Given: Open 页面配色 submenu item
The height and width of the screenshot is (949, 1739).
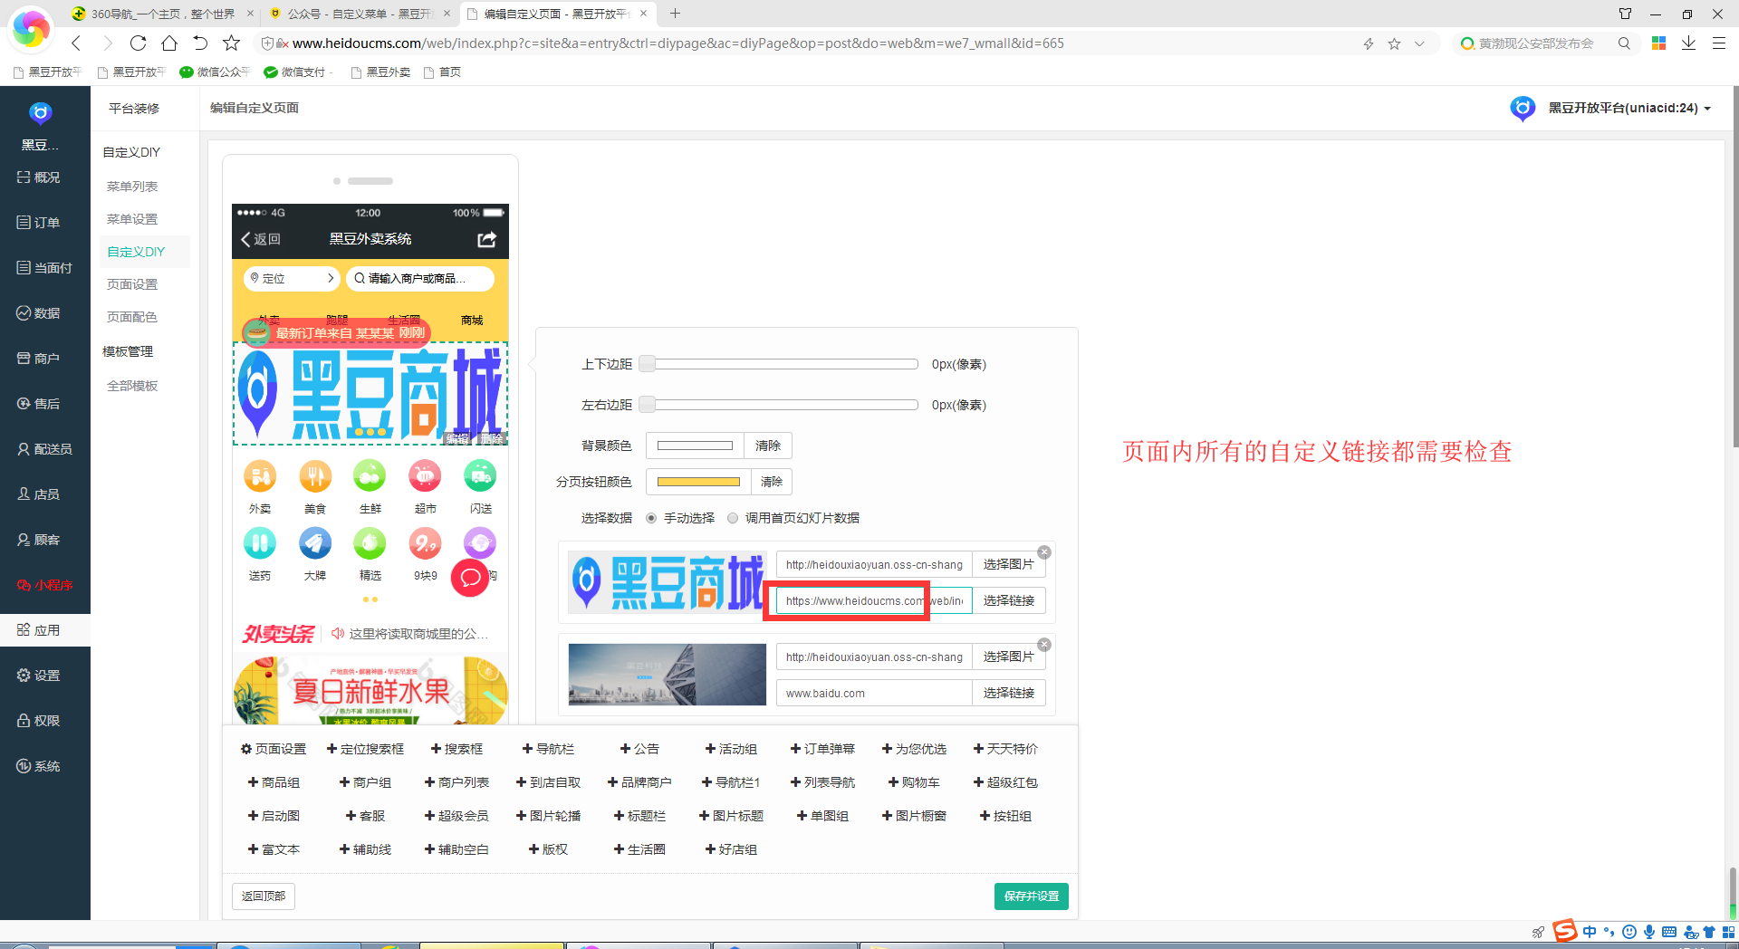Looking at the screenshot, I should coord(132,317).
